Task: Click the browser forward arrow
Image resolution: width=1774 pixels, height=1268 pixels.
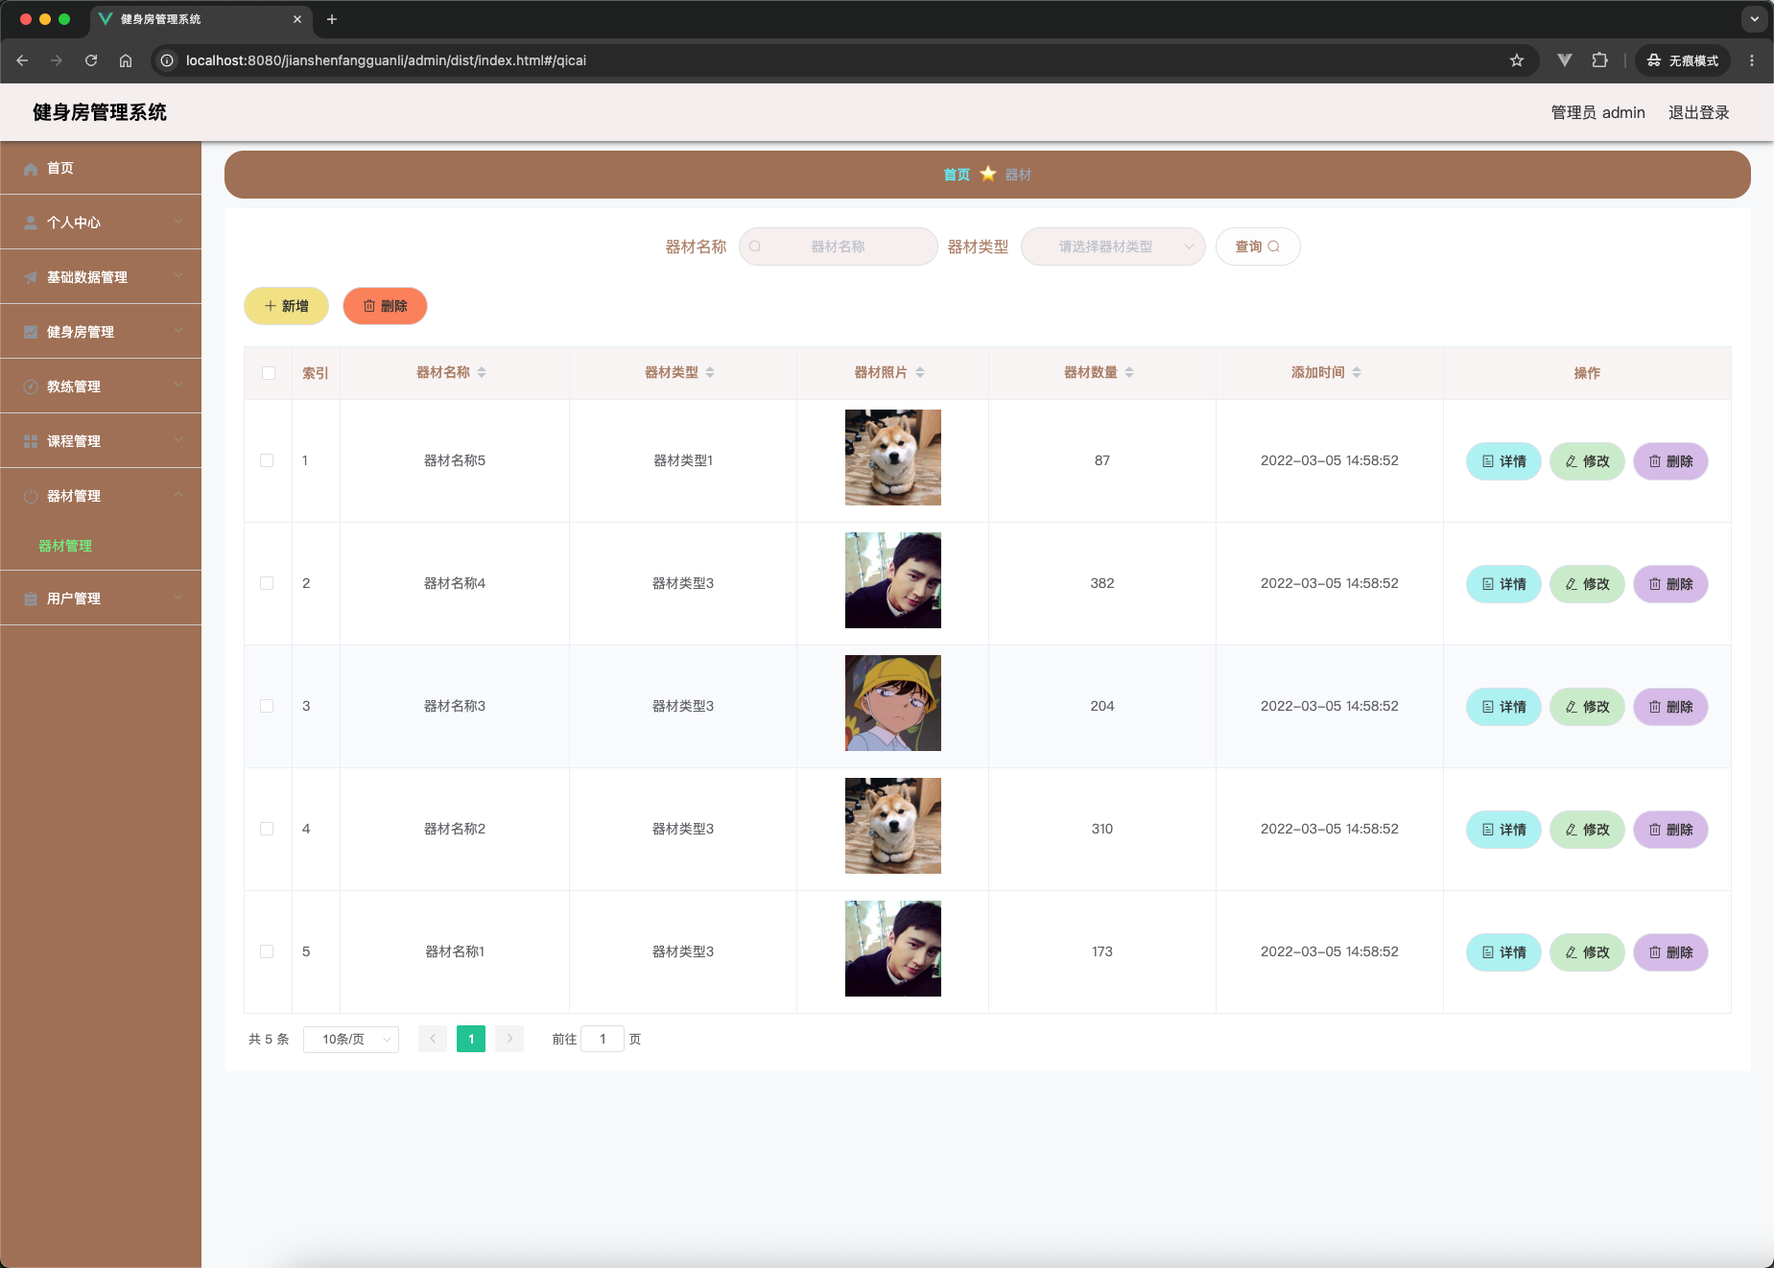Action: pyautogui.click(x=57, y=60)
